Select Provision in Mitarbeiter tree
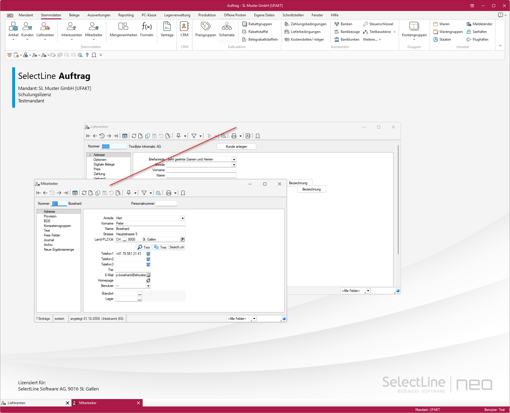Screen dimensions: 510x413 (50, 216)
